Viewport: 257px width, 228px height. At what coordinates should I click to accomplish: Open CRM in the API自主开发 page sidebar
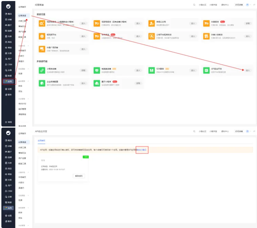pos(8,191)
